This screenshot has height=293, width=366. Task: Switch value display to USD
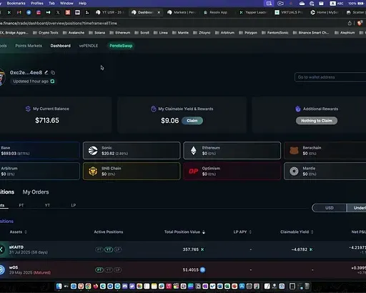click(330, 208)
